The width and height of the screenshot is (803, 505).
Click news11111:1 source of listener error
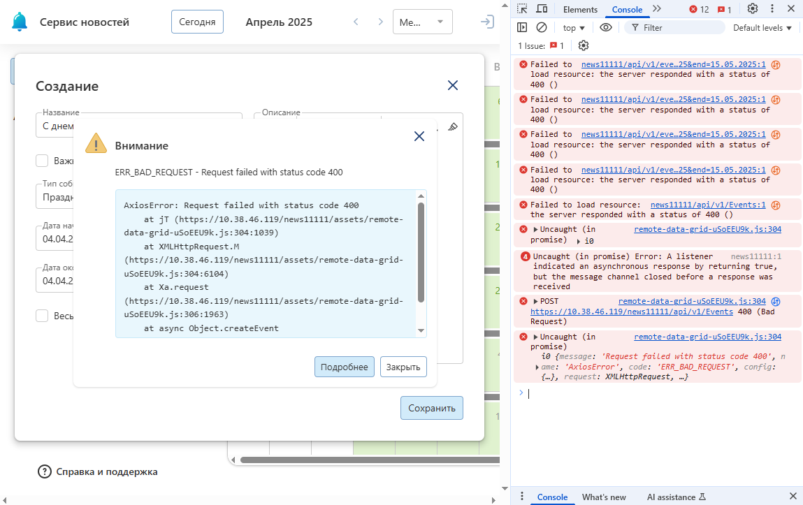coord(756,256)
